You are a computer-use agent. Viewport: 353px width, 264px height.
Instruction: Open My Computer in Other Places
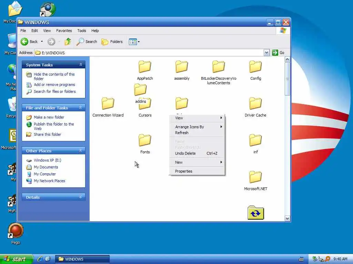(45, 174)
